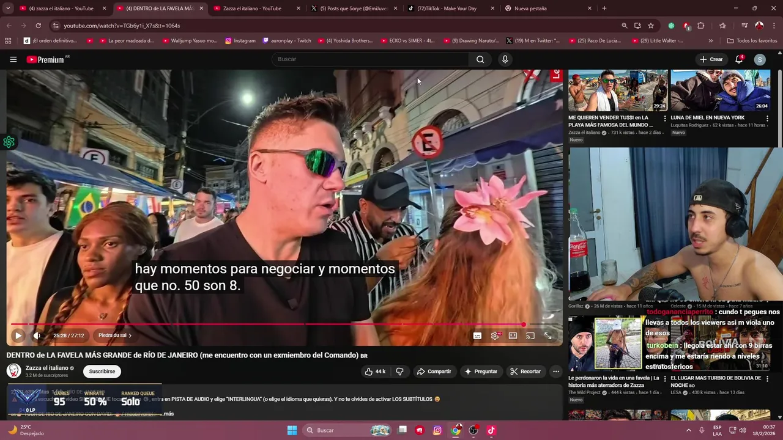Open TikTok from the taskbar
This screenshot has width=783, height=440.
click(x=491, y=430)
